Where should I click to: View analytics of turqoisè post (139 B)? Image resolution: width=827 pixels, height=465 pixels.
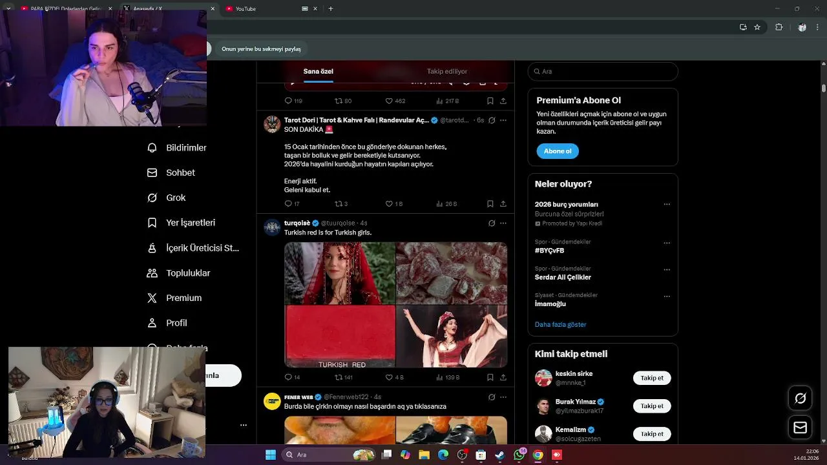click(448, 377)
